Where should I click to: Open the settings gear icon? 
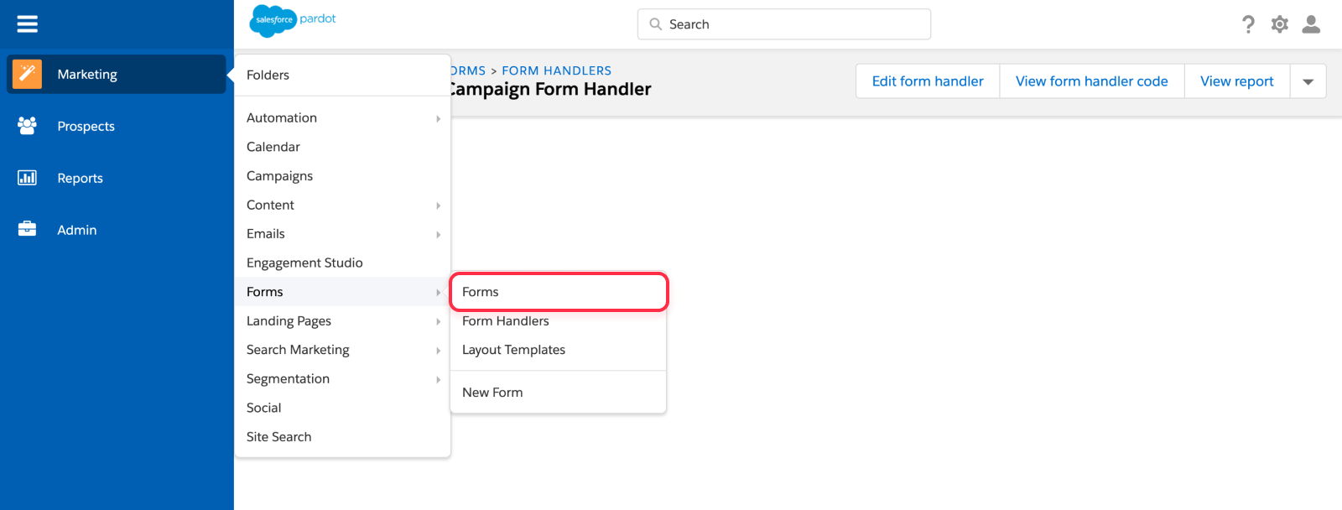coord(1279,24)
